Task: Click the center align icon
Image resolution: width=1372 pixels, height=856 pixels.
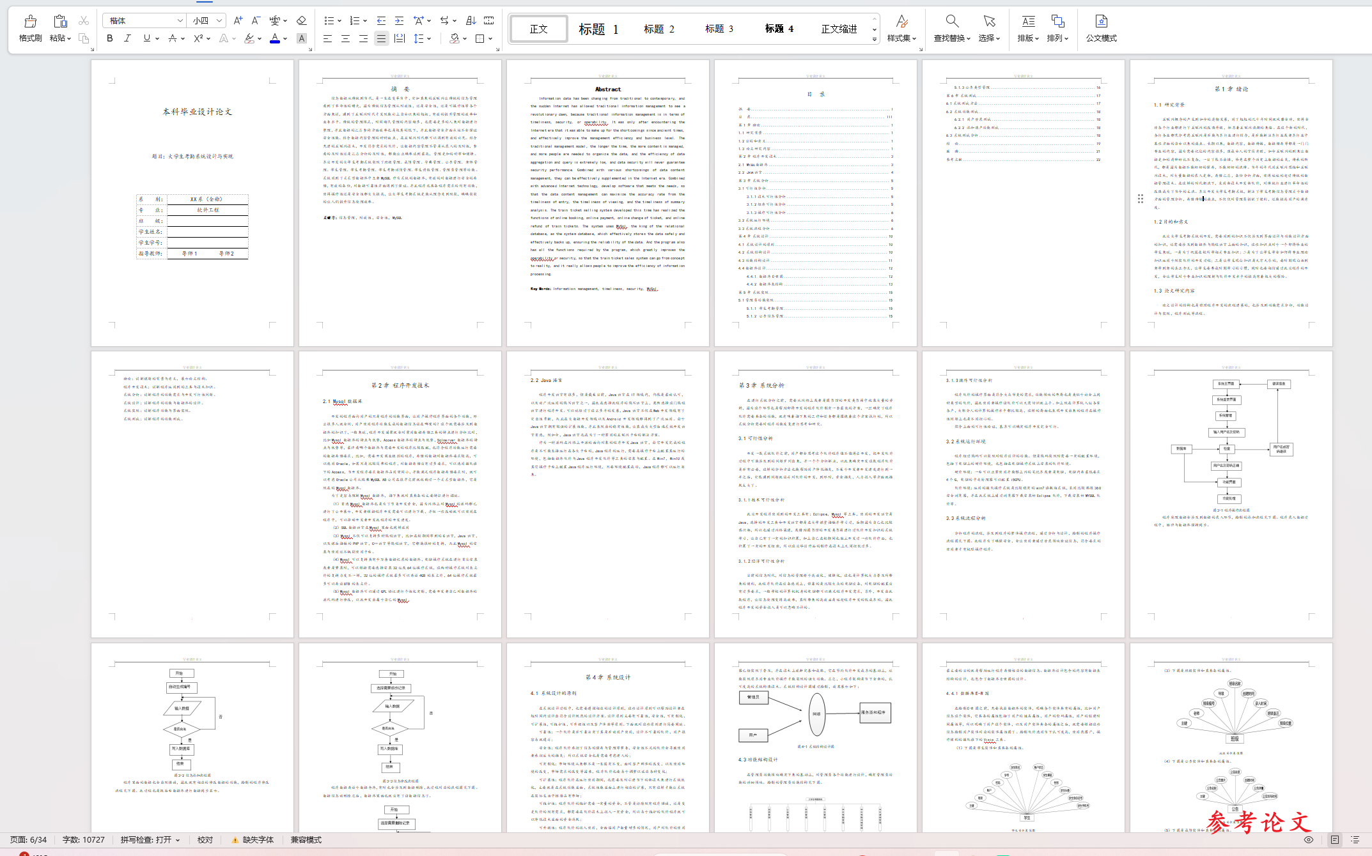Action: pyautogui.click(x=345, y=38)
